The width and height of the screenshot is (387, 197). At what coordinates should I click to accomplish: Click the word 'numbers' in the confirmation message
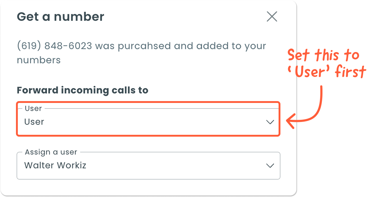tap(39, 60)
